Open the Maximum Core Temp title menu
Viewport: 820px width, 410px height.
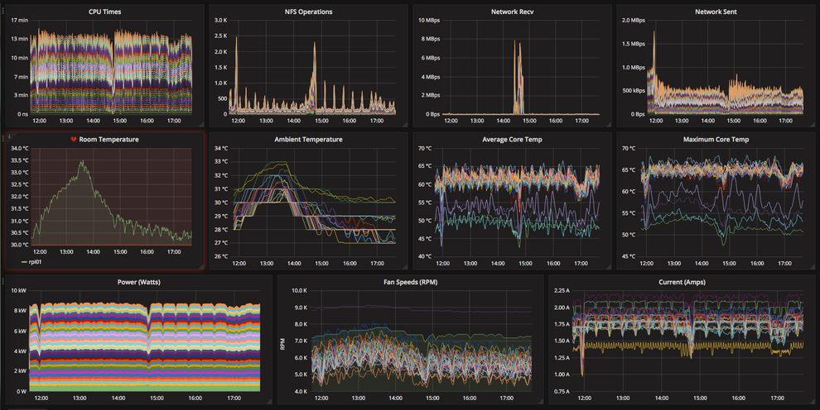pos(716,140)
